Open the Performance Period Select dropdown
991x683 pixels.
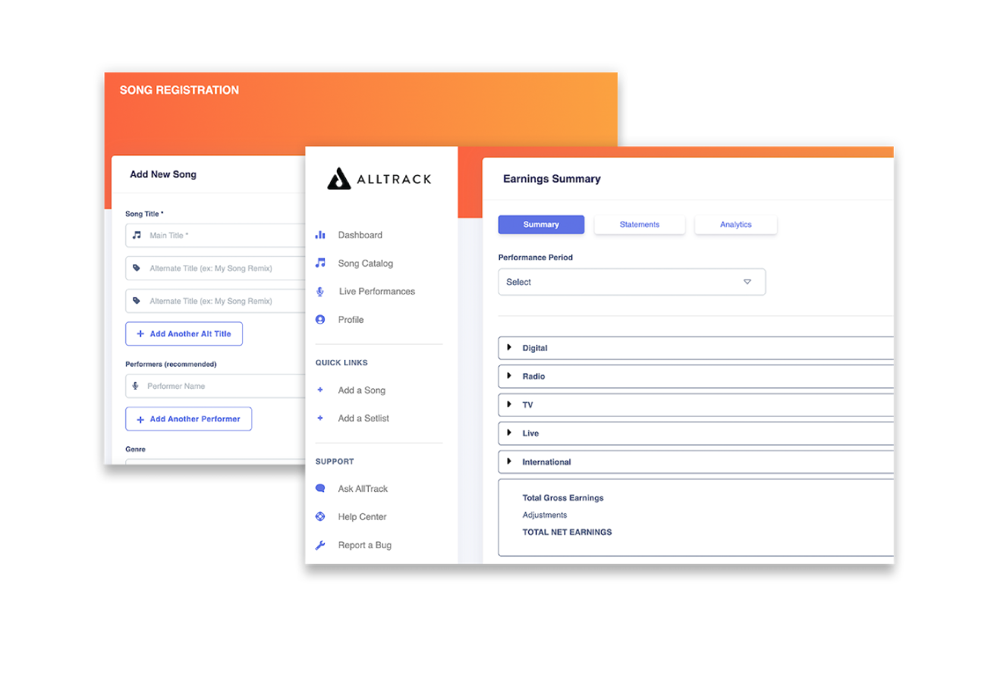click(x=631, y=282)
